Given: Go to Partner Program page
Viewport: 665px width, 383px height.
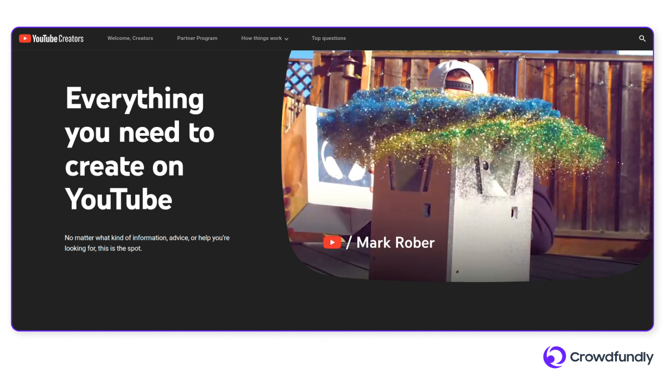Looking at the screenshot, I should click(x=197, y=38).
